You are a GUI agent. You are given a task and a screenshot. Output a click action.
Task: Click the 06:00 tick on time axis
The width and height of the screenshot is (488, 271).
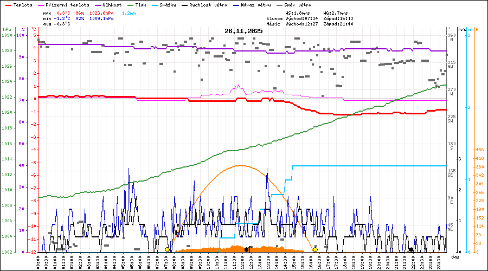140,262
